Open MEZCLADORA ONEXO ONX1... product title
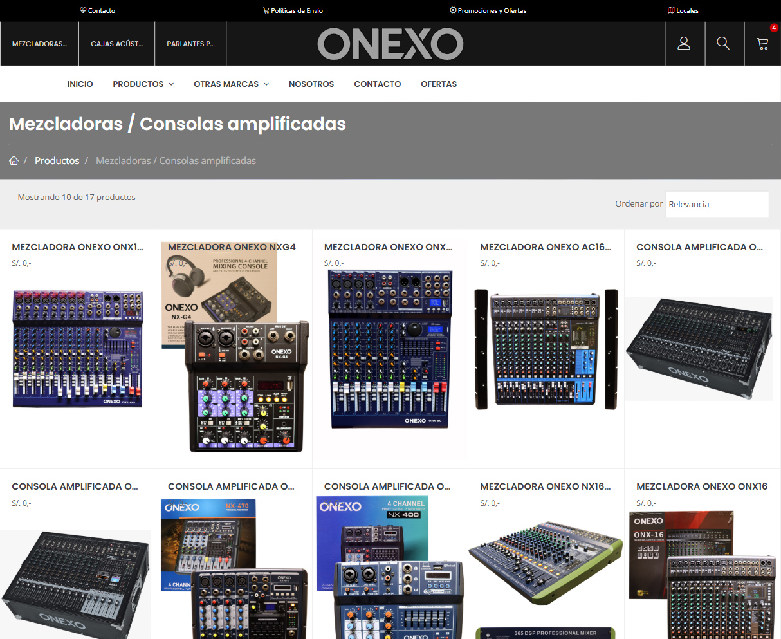The width and height of the screenshot is (781, 639). pyautogui.click(x=78, y=247)
